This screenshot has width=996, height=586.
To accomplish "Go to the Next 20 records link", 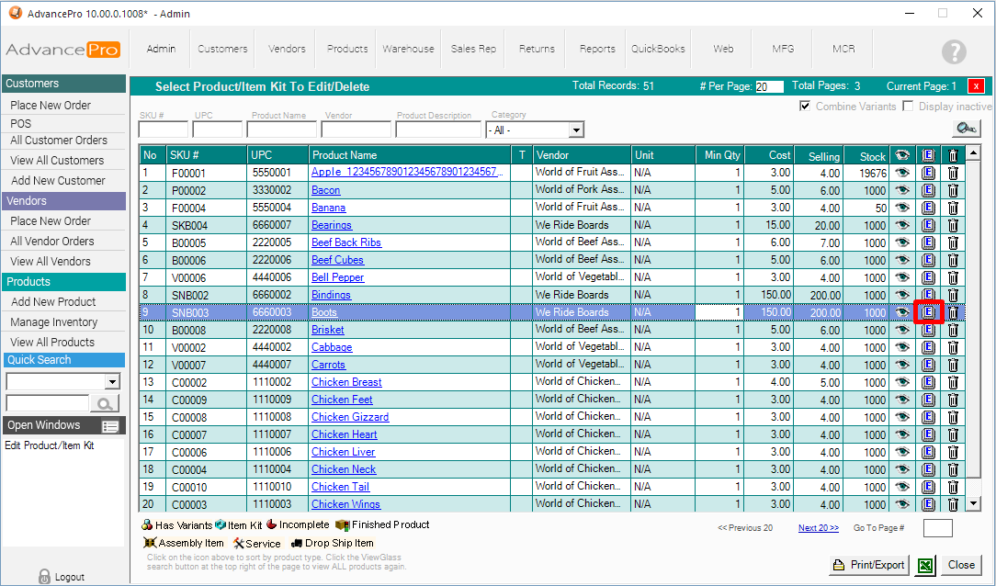I will 818,528.
